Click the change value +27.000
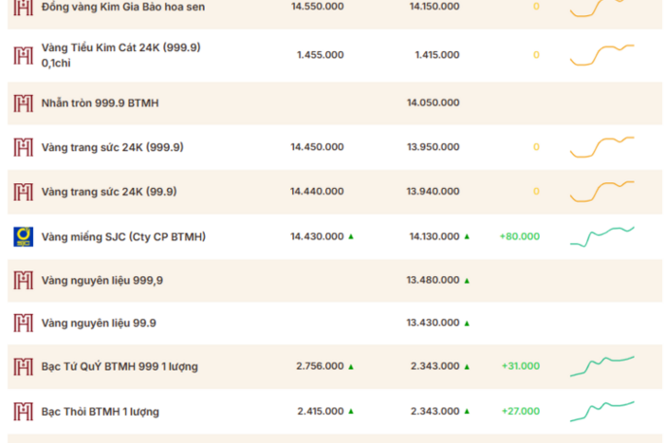Image resolution: width=664 pixels, height=443 pixels. tap(521, 411)
